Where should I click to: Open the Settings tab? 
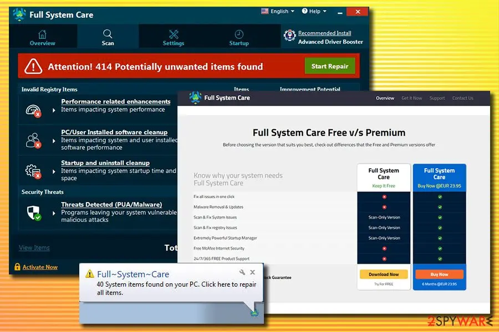174,38
